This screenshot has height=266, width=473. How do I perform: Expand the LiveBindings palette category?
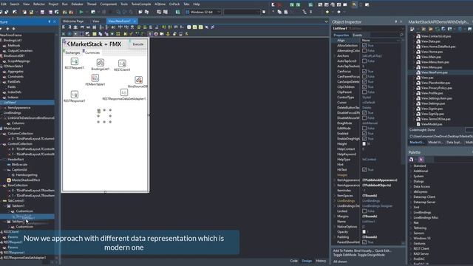click(411, 212)
